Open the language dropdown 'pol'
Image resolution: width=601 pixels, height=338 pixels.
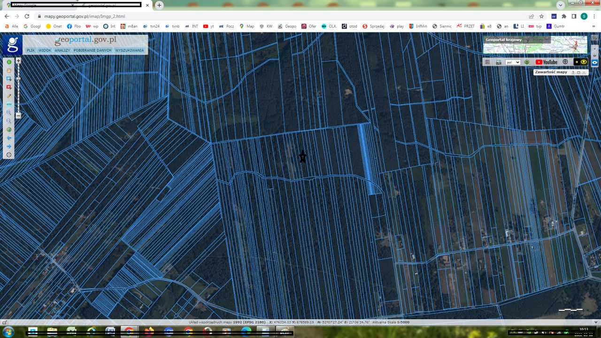click(513, 62)
